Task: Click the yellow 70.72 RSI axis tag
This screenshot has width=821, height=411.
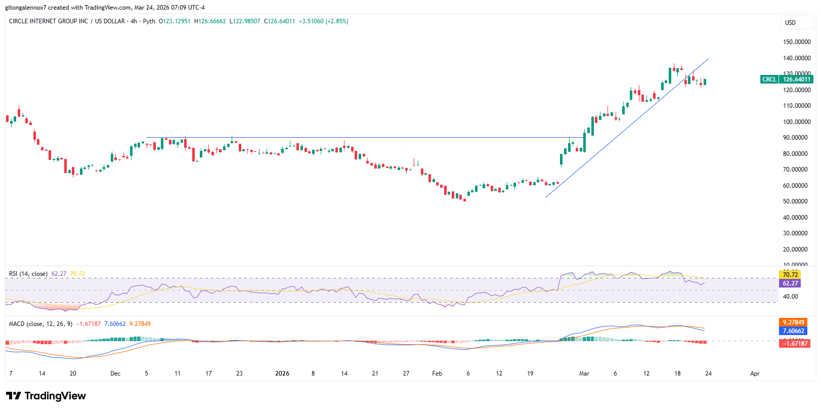Action: coord(790,274)
